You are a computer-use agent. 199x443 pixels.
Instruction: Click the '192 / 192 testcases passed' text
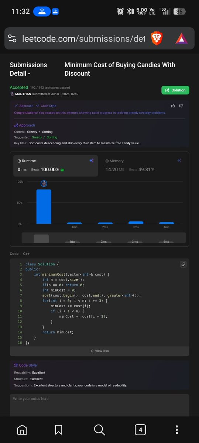pyautogui.click(x=50, y=88)
